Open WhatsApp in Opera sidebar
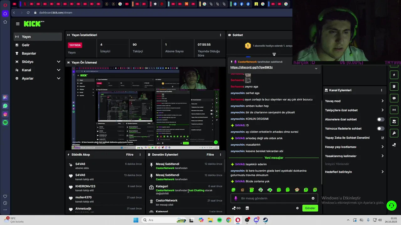 click(5, 106)
